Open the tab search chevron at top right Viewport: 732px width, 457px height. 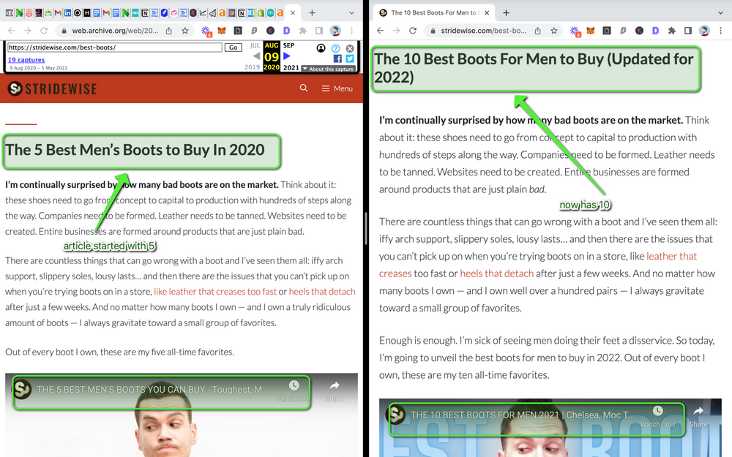(720, 12)
